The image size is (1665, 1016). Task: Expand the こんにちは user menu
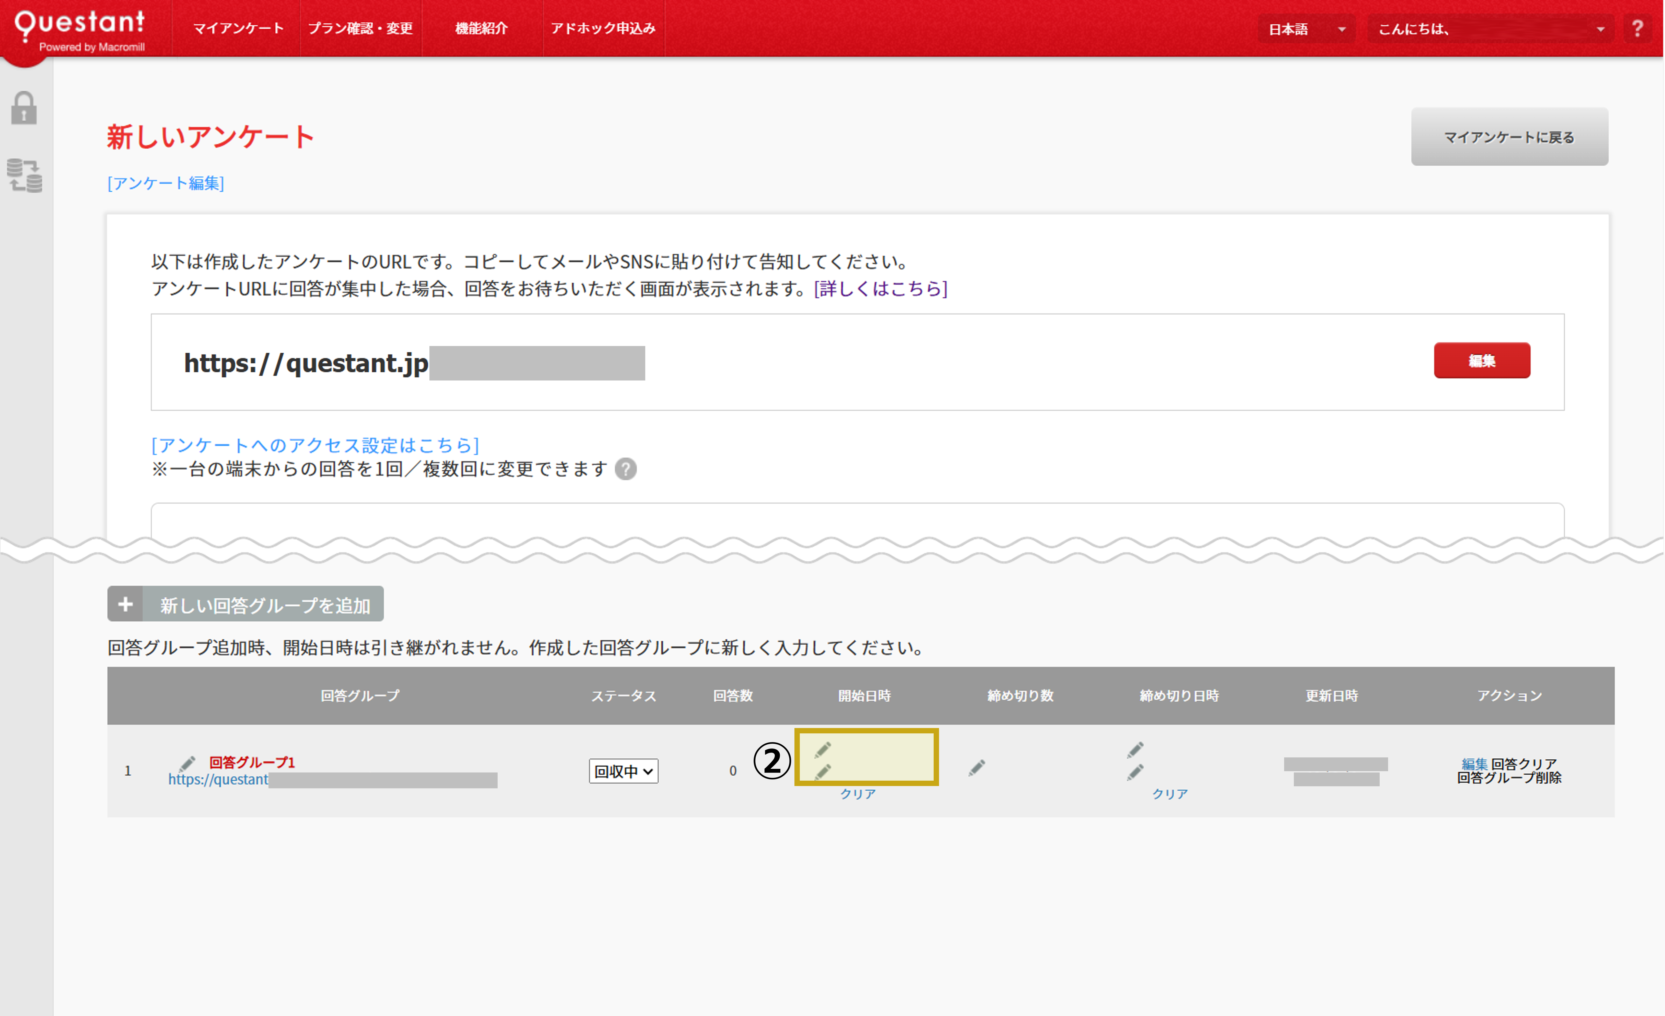[1491, 29]
